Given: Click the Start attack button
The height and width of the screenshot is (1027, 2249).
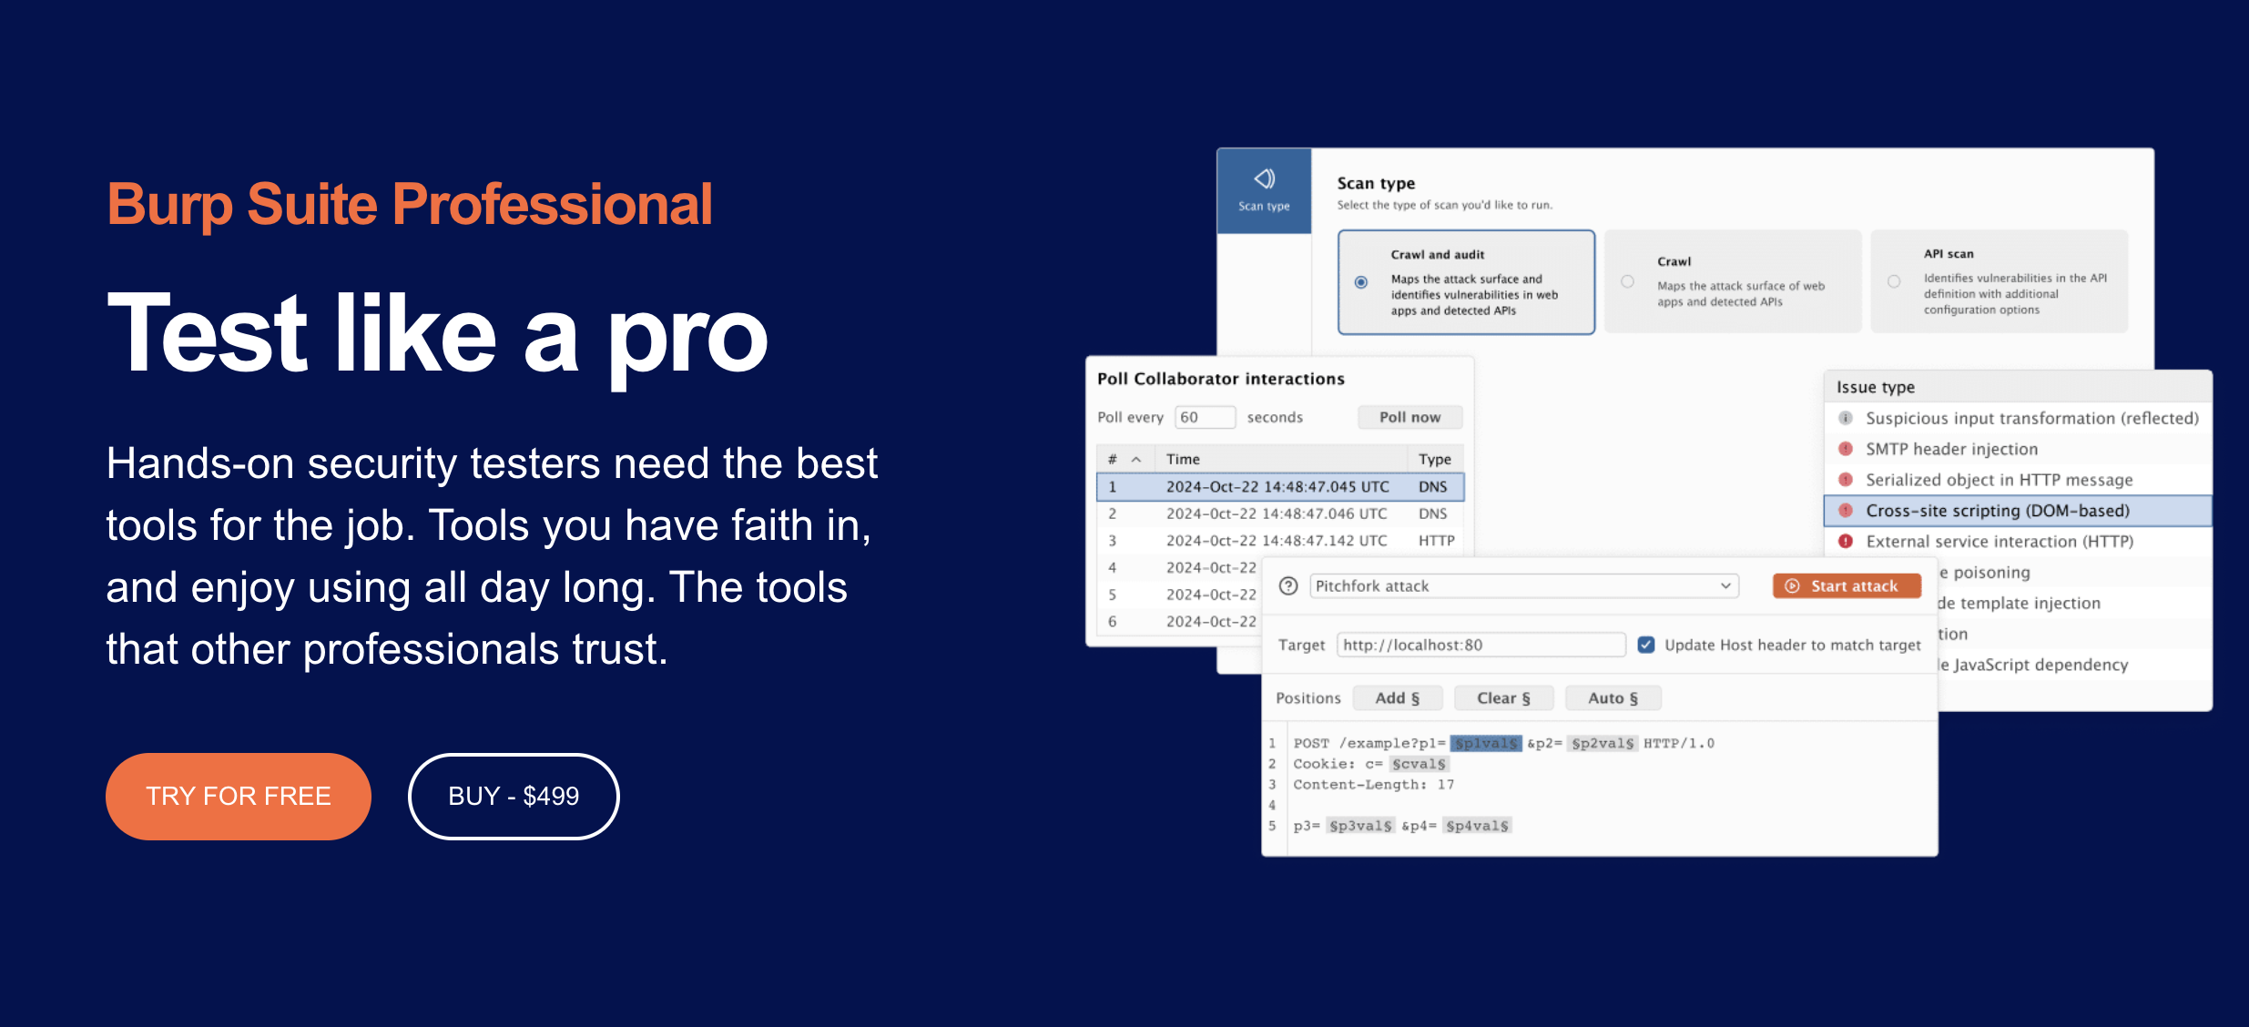Looking at the screenshot, I should 1847,586.
